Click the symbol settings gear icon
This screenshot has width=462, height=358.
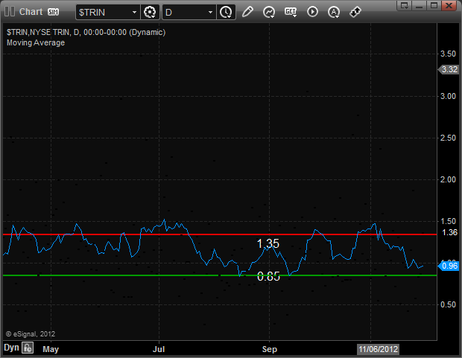pyautogui.click(x=150, y=12)
